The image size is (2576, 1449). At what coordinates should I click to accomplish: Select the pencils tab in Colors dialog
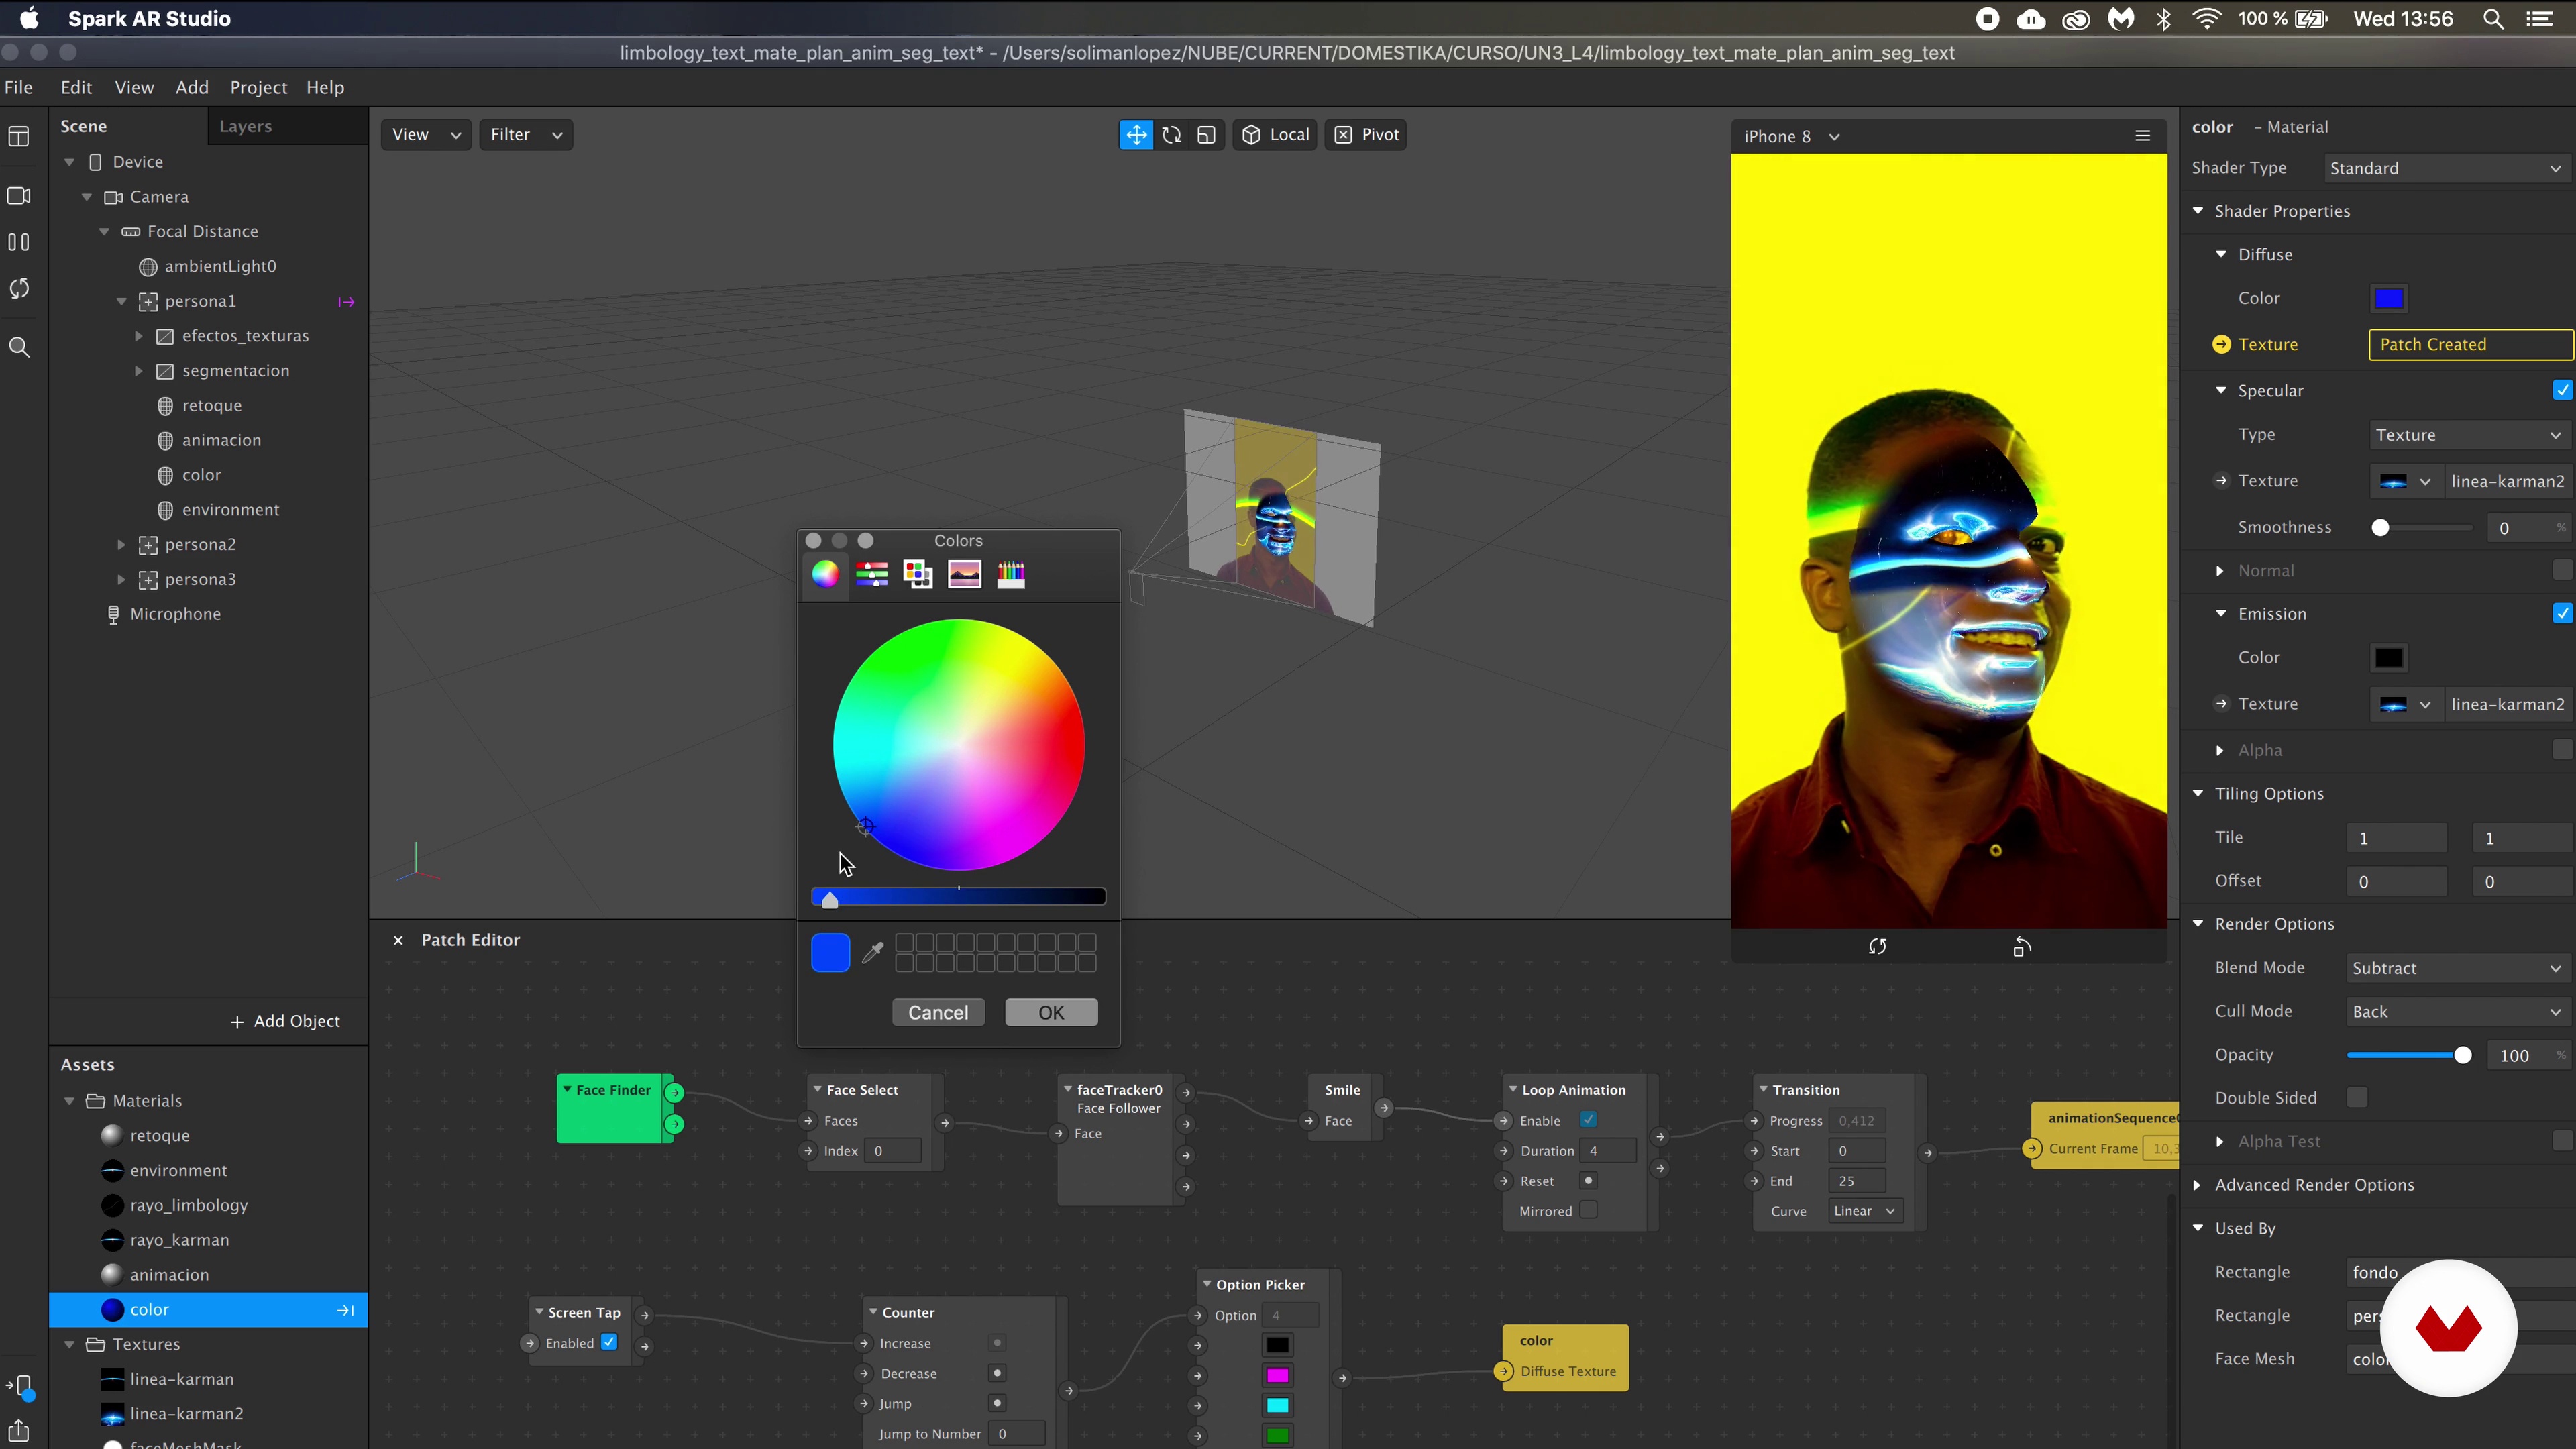(x=1011, y=574)
